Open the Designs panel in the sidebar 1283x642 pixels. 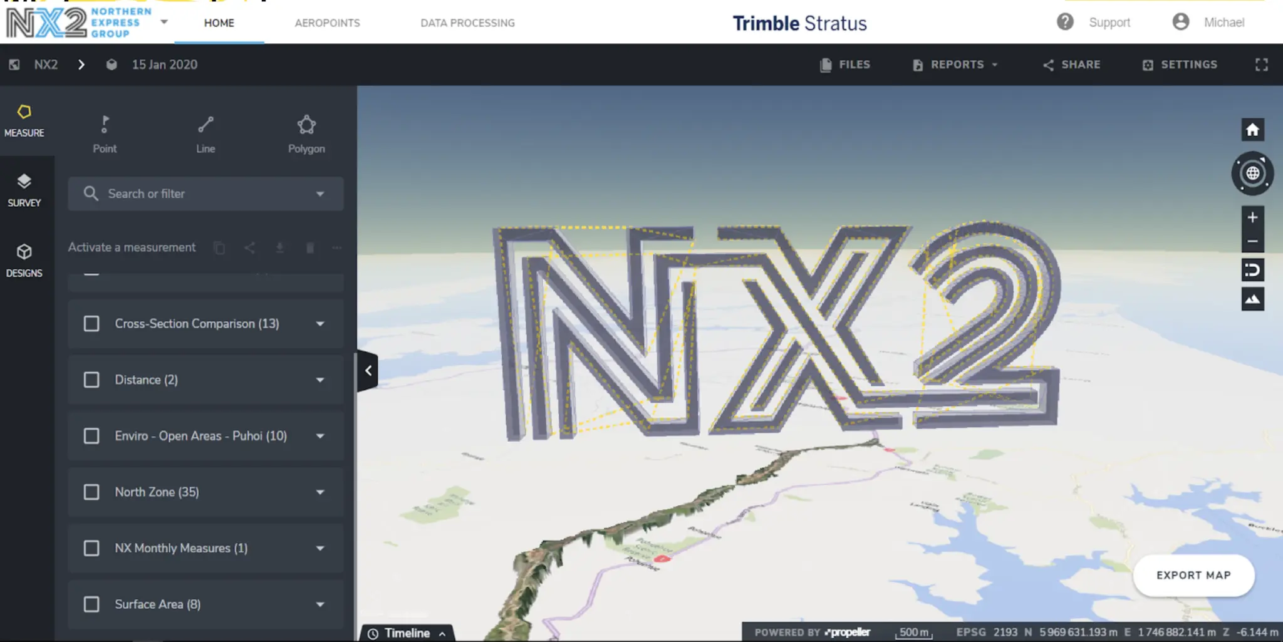pos(24,259)
